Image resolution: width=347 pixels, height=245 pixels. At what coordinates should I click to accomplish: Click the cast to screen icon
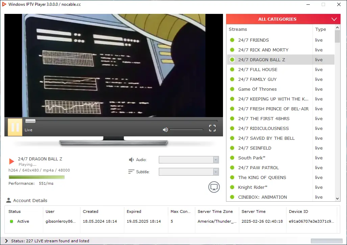(214, 187)
